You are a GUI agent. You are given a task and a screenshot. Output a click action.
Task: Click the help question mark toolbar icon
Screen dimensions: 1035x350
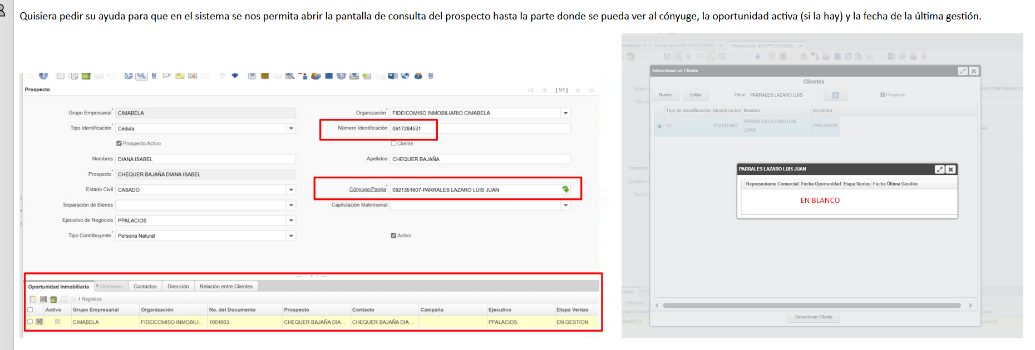click(x=43, y=76)
